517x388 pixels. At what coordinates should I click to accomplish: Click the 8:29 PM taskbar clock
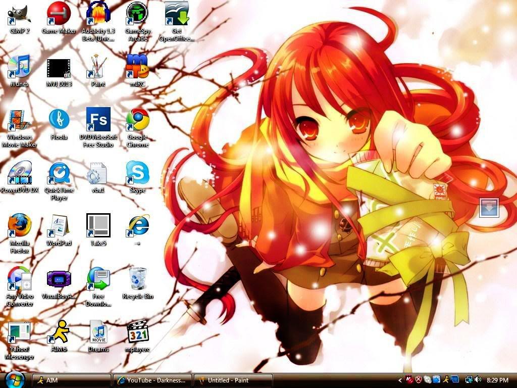pyautogui.click(x=497, y=380)
